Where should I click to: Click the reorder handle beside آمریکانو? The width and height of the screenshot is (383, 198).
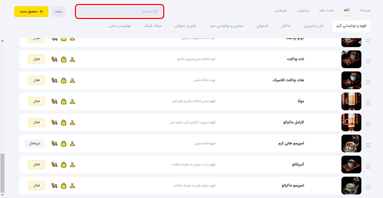(368, 166)
